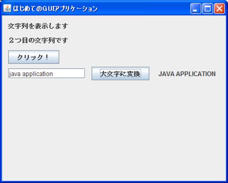
Task: Minimize the window
Action: [x=196, y=9]
